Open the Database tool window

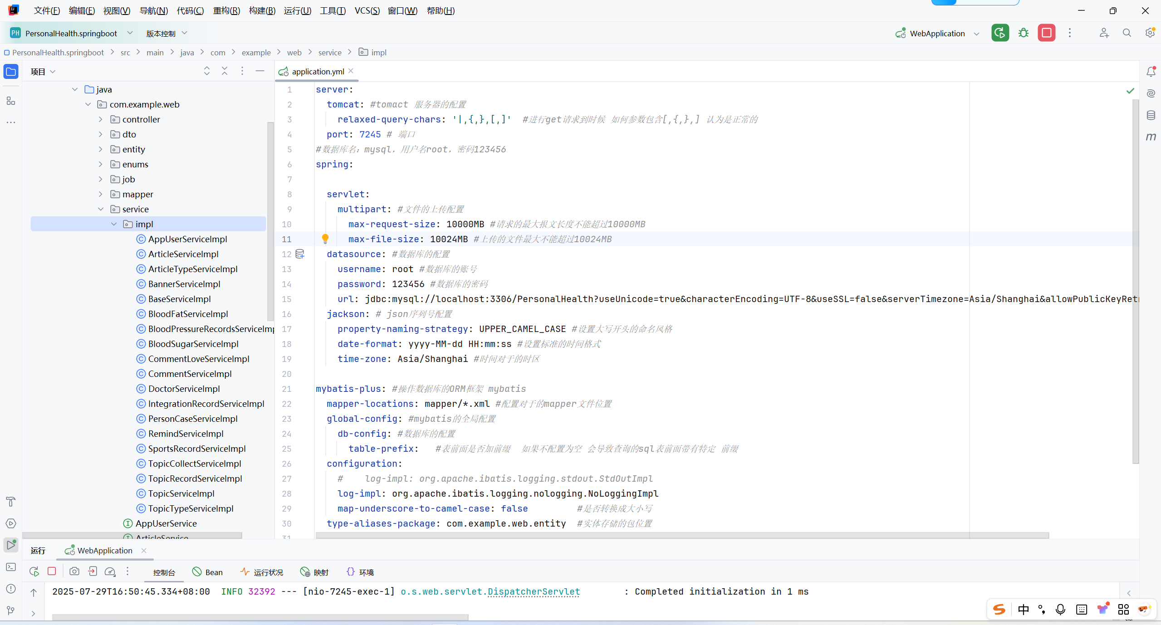[x=1151, y=115]
